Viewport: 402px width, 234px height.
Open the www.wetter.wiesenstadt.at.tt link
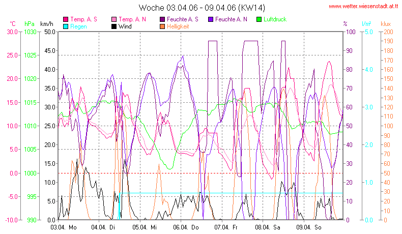coord(363,7)
